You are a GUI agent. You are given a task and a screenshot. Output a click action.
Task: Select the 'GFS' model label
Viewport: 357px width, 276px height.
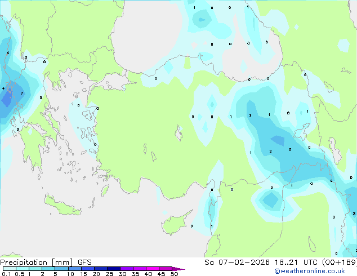tap(84, 262)
